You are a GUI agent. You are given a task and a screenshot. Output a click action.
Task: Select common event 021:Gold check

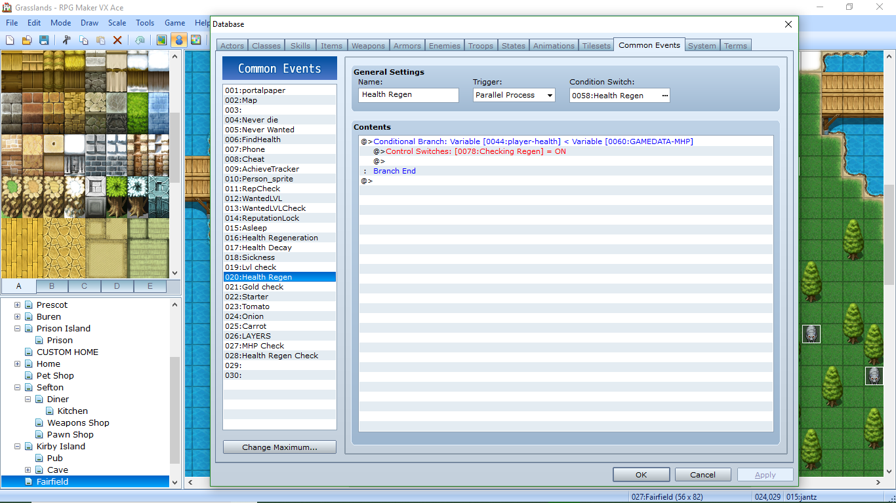coord(279,287)
